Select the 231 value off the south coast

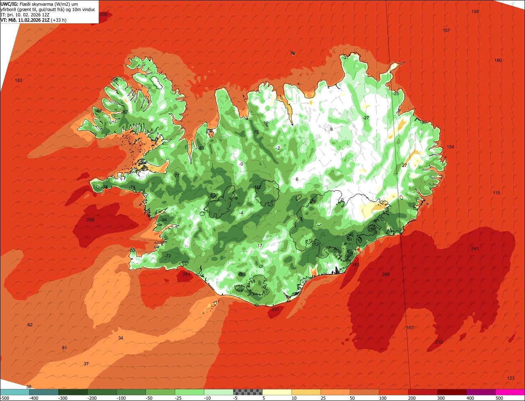275,309
